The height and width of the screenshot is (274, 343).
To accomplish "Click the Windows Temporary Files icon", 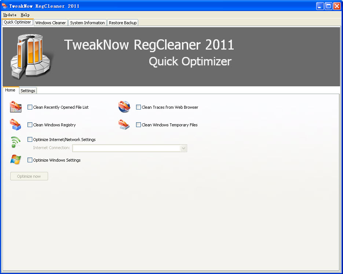I will [x=124, y=124].
